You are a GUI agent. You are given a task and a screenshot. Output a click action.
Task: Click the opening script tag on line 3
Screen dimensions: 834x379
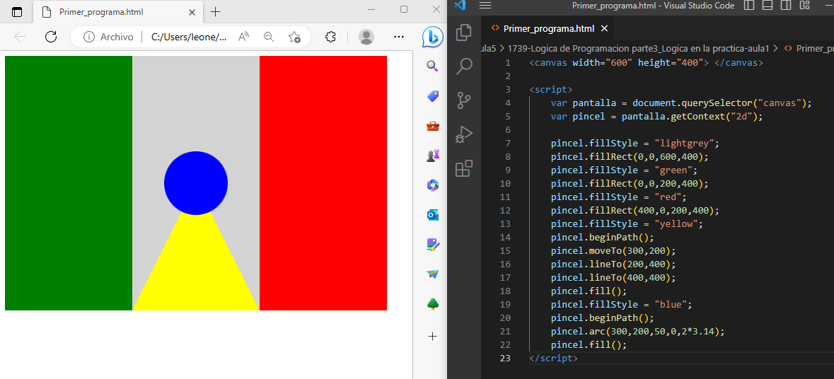(x=551, y=89)
